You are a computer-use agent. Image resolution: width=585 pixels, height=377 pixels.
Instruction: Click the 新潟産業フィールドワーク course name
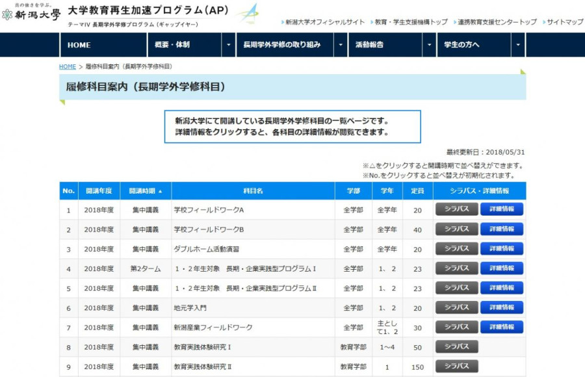click(213, 328)
